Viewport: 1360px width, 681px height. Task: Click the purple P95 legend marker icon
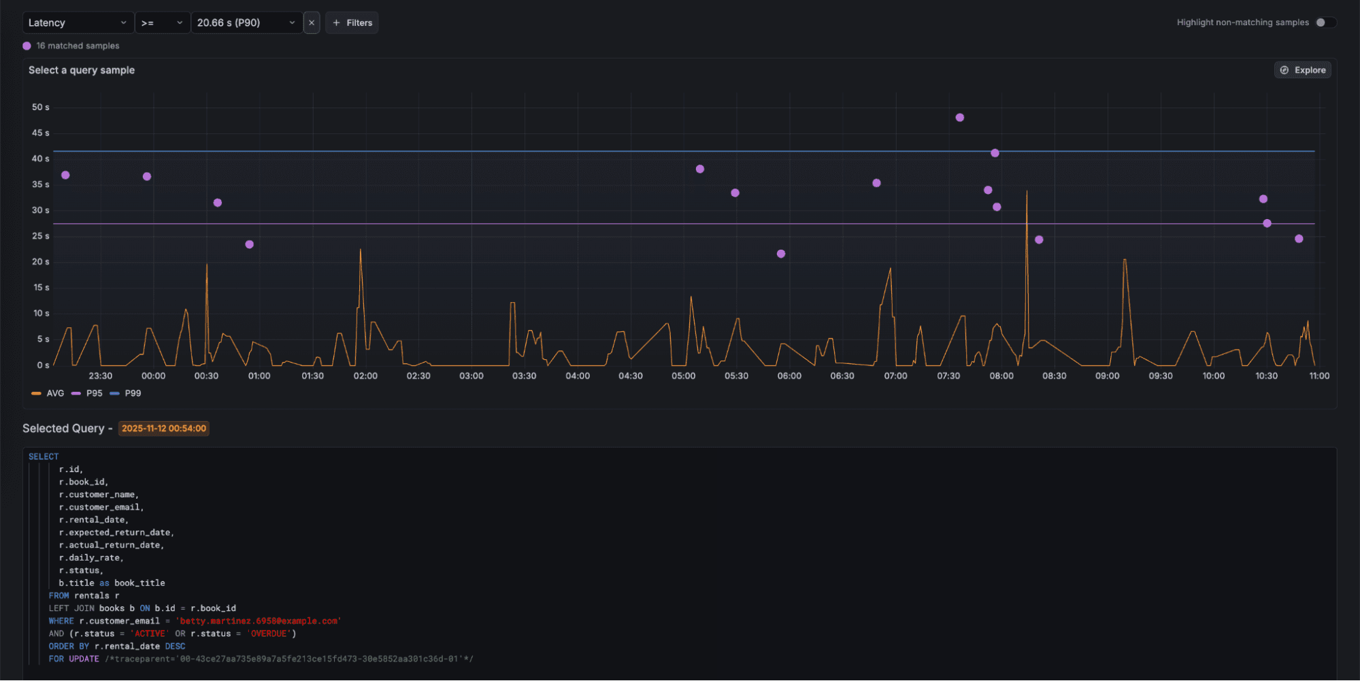76,393
